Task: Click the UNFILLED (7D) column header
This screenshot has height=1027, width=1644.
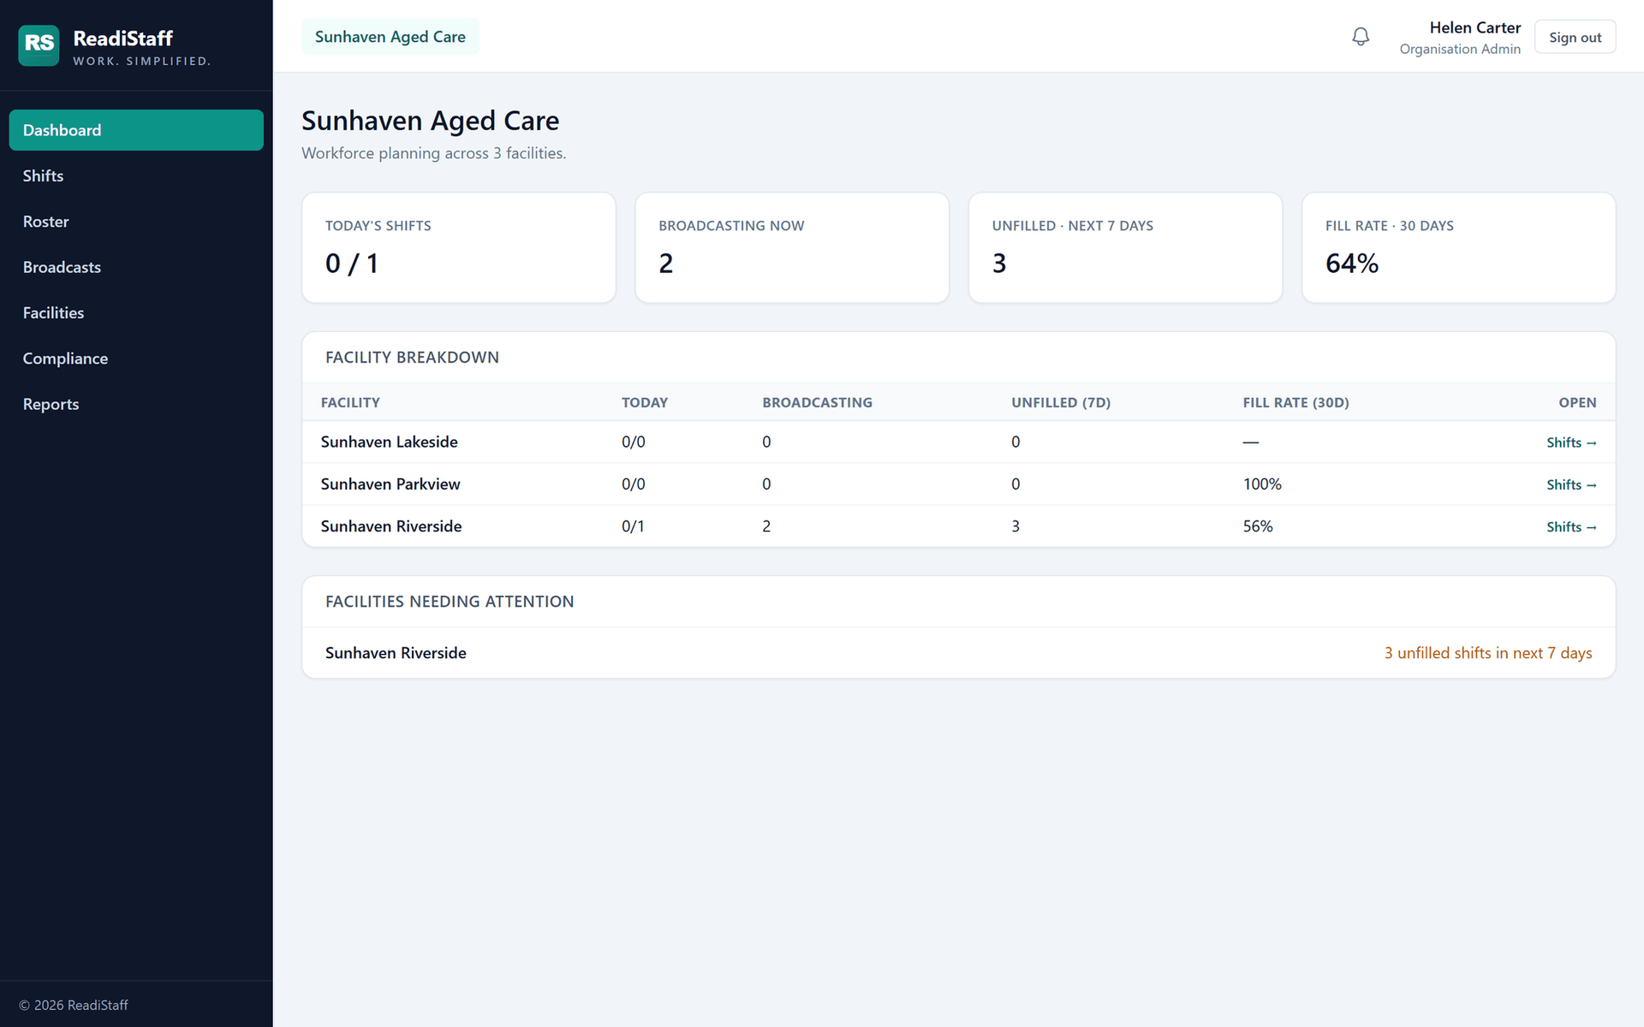Action: pos(1061,402)
